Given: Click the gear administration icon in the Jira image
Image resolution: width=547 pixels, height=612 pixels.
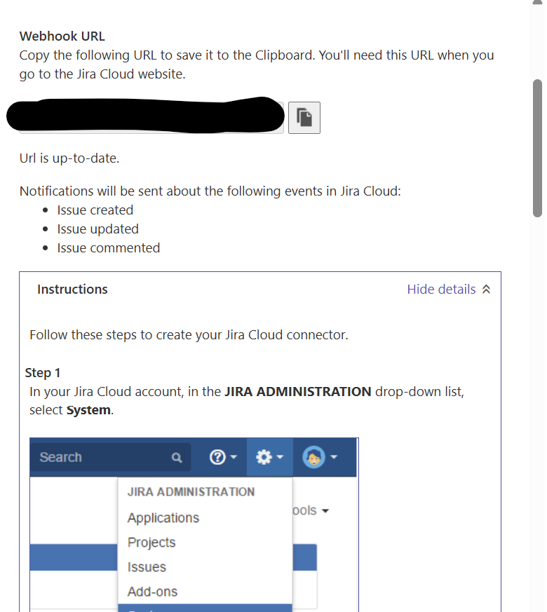Looking at the screenshot, I should coord(264,456).
